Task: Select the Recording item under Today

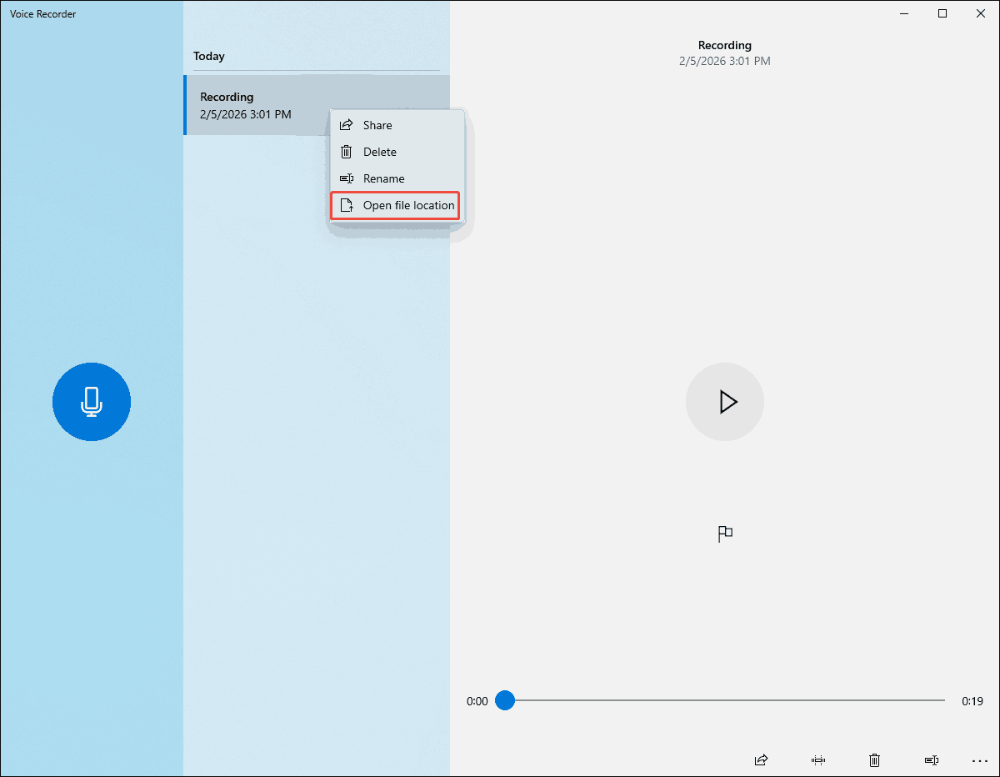Action: (x=250, y=105)
